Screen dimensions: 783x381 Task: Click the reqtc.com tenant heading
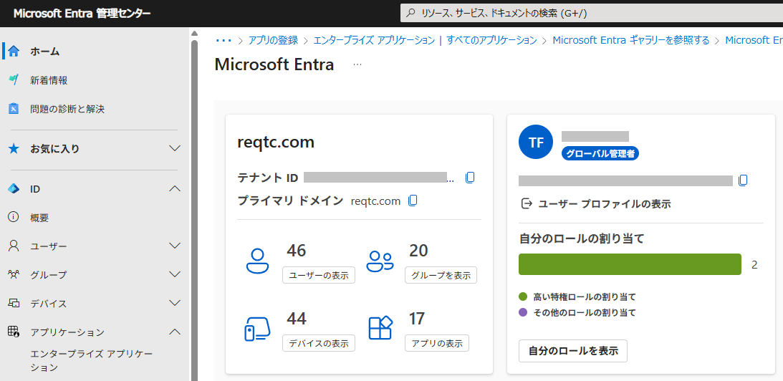coord(276,143)
